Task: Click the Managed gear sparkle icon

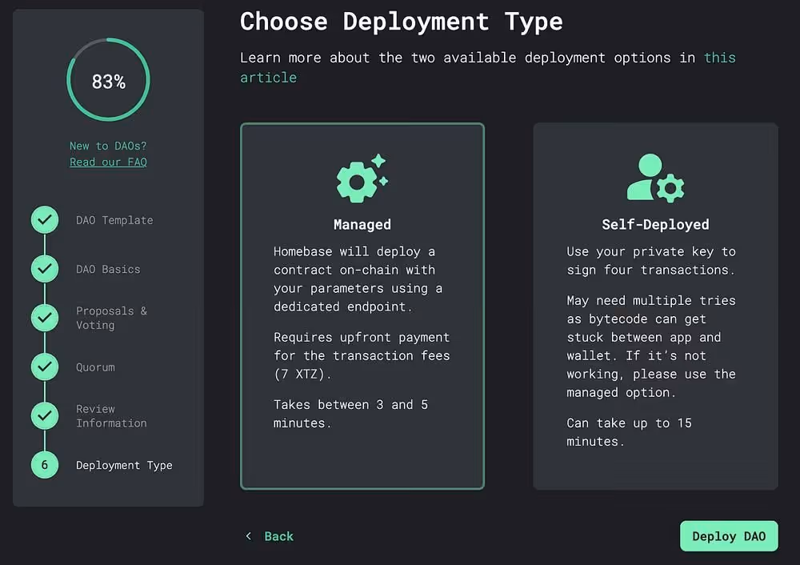Action: coord(362,178)
